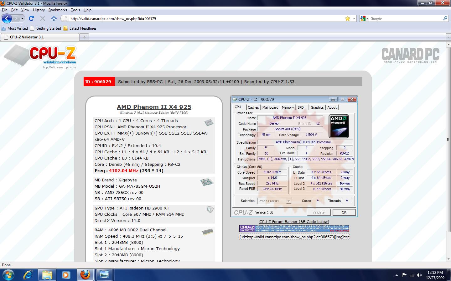Click the vertical scrollbar up arrow
This screenshot has height=281, width=451.
448,44
